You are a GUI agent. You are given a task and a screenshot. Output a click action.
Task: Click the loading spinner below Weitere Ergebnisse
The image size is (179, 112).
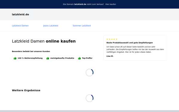pos(89,98)
